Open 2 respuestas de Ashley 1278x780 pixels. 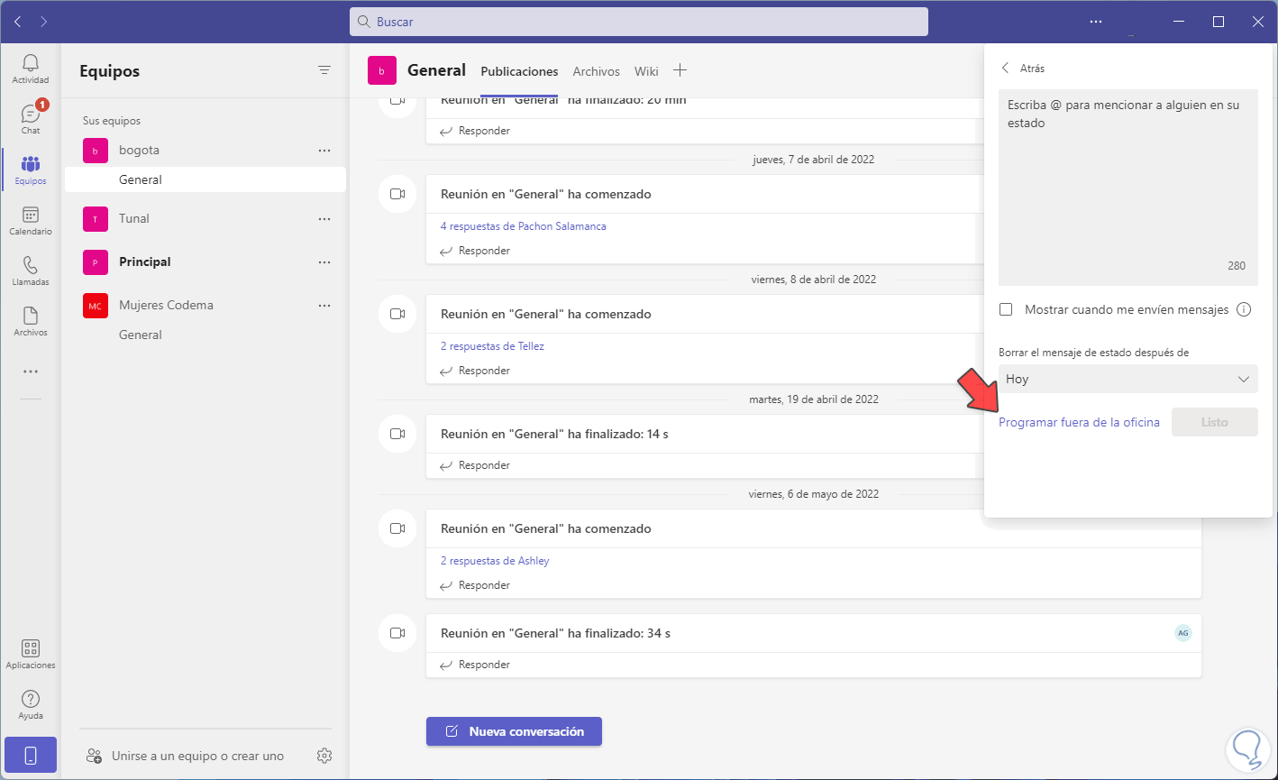coord(495,561)
